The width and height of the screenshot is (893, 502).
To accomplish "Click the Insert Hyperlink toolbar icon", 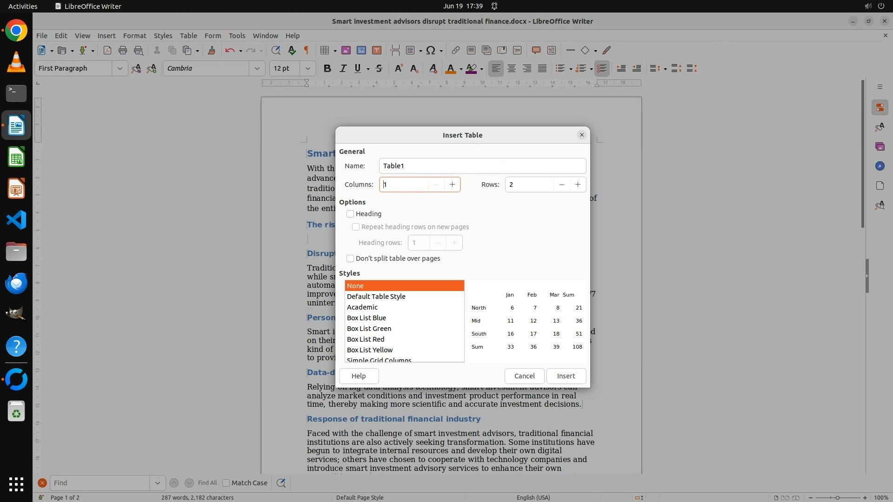I will point(455,50).
